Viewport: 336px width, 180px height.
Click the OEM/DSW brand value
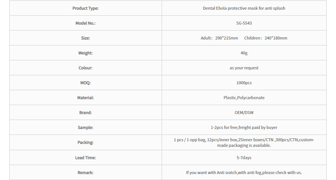coord(244,113)
